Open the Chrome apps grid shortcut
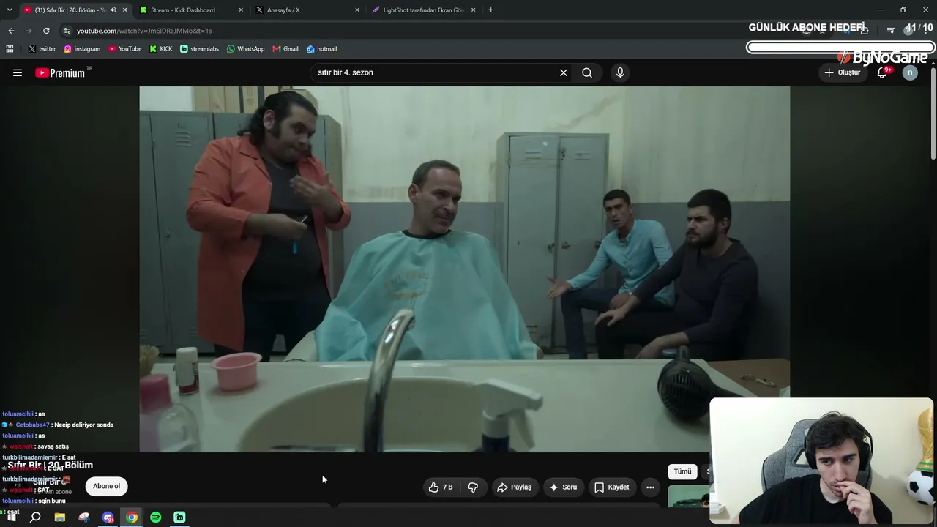 10,49
